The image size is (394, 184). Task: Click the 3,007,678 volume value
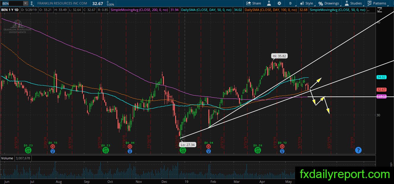[23, 158]
